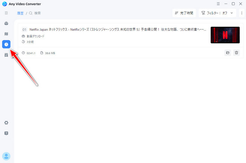Minimize the Any Video Converter window
Viewport: 246px width, 163px height.
[226, 4]
